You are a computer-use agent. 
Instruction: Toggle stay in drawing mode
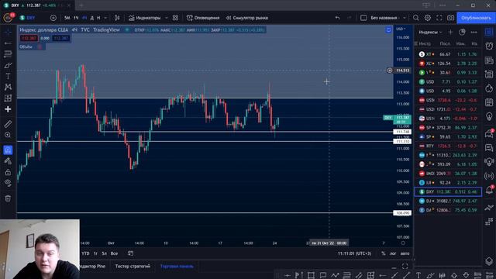coord(8,161)
